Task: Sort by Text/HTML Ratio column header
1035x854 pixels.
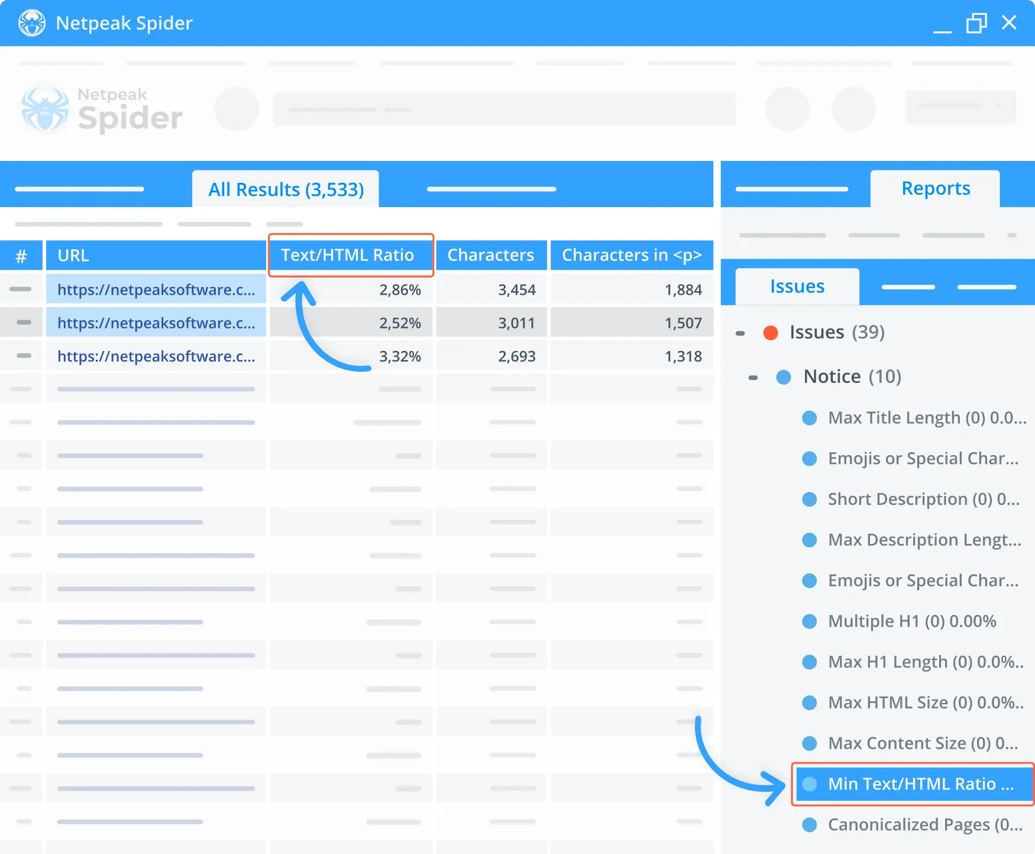Action: 351,255
